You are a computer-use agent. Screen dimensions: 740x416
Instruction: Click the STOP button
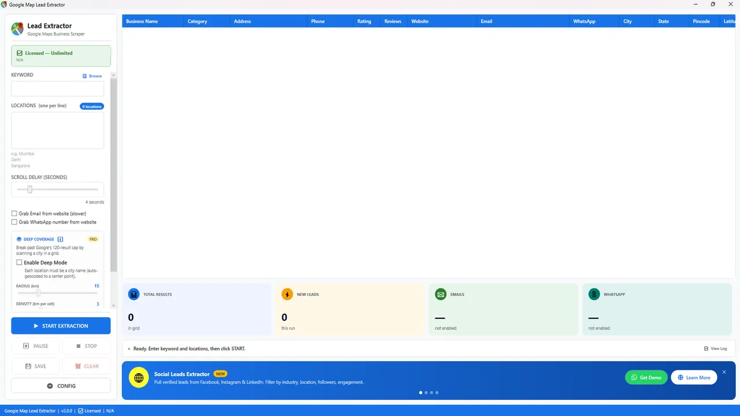click(x=86, y=346)
